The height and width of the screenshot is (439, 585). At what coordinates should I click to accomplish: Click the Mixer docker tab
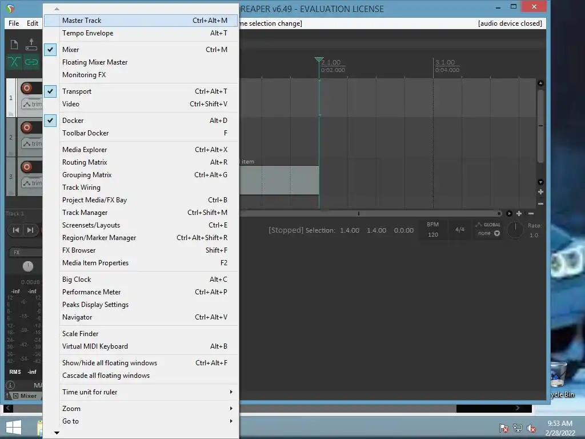coord(26,396)
